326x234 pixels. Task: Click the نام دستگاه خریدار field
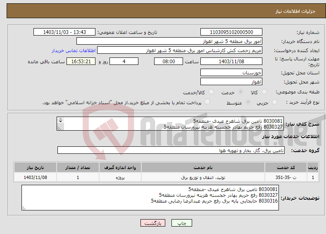[x=169, y=41]
